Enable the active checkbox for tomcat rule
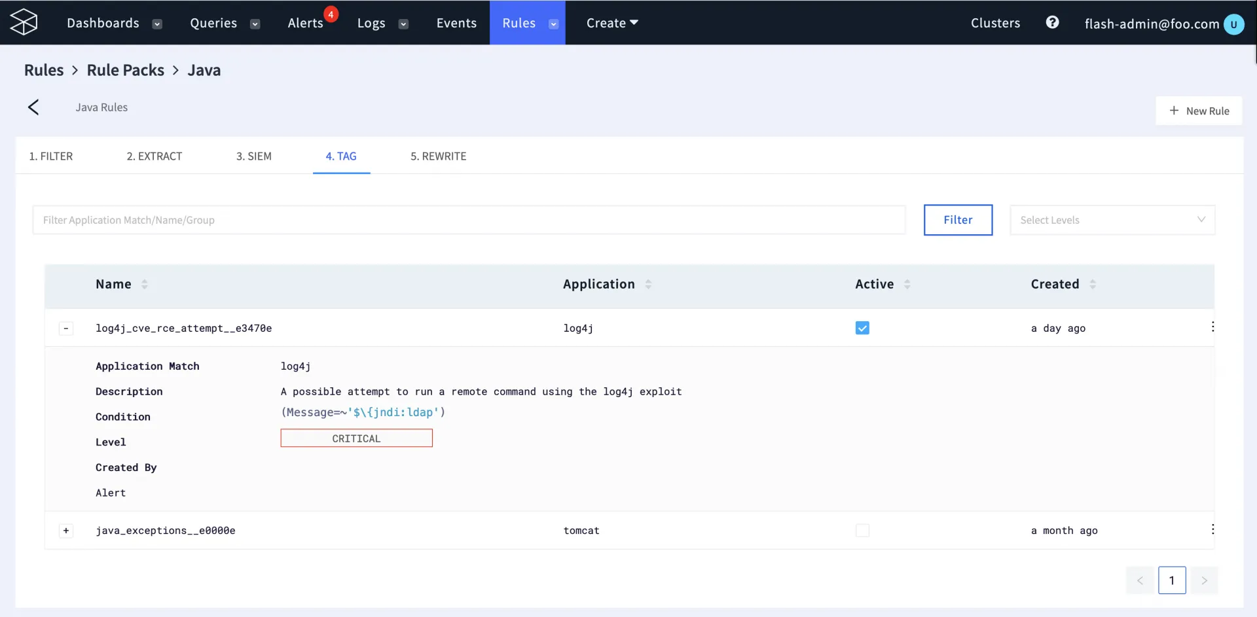 coord(862,531)
